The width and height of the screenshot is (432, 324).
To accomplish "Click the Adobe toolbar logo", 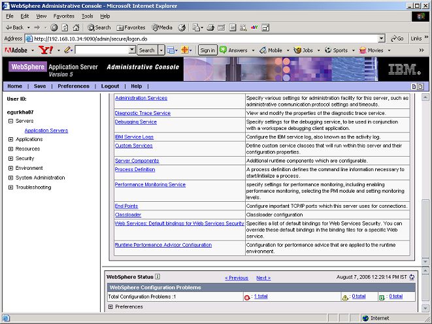I will pos(16,50).
